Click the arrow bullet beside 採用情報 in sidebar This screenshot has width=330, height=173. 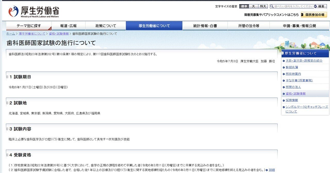pos(283,100)
